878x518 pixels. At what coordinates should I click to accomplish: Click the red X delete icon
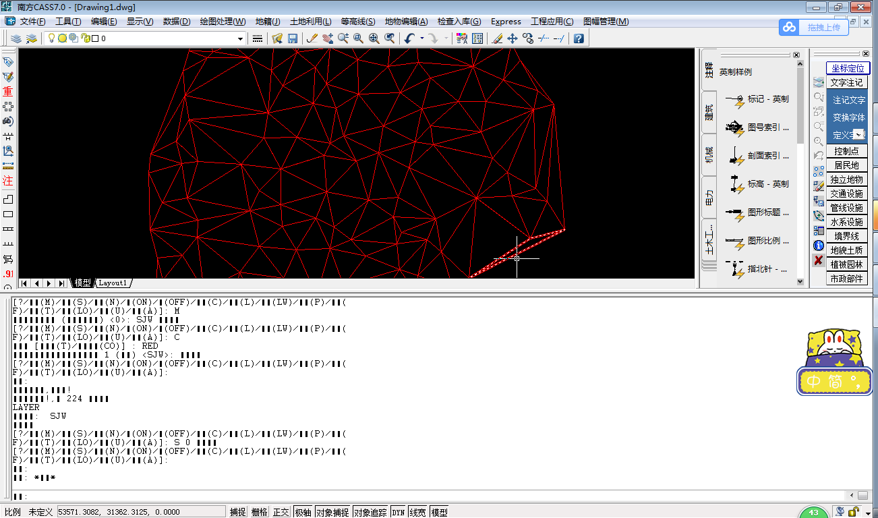coord(819,260)
